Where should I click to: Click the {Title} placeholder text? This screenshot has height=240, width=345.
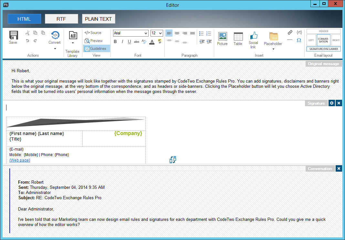(16, 139)
